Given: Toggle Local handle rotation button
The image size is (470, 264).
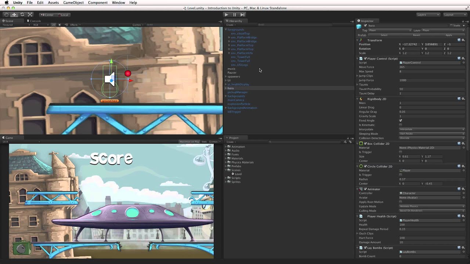Looking at the screenshot, I should 62,15.
